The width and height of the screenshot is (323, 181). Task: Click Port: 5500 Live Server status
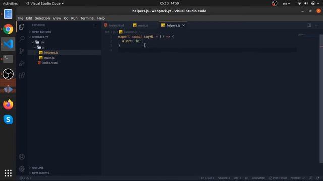click(x=278, y=178)
